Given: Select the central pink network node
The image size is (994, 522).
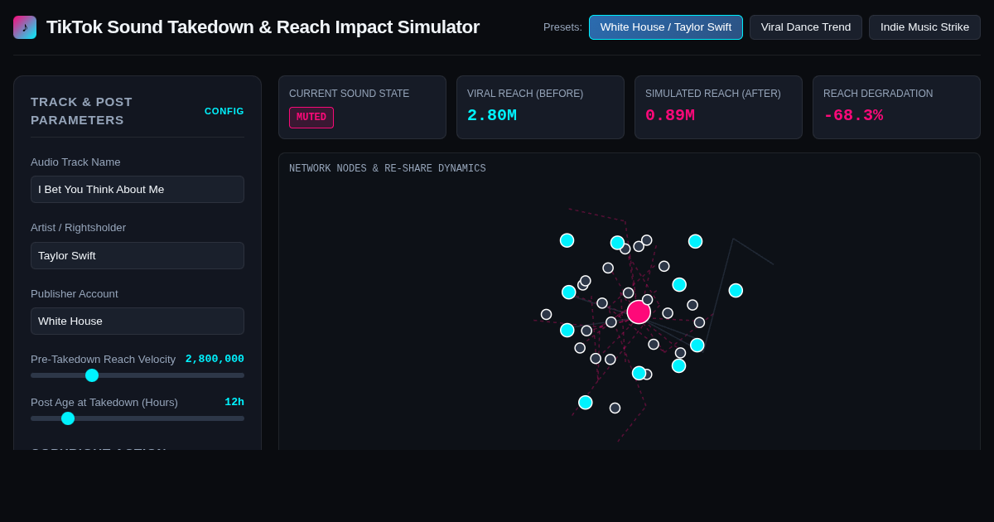Looking at the screenshot, I should coord(639,312).
